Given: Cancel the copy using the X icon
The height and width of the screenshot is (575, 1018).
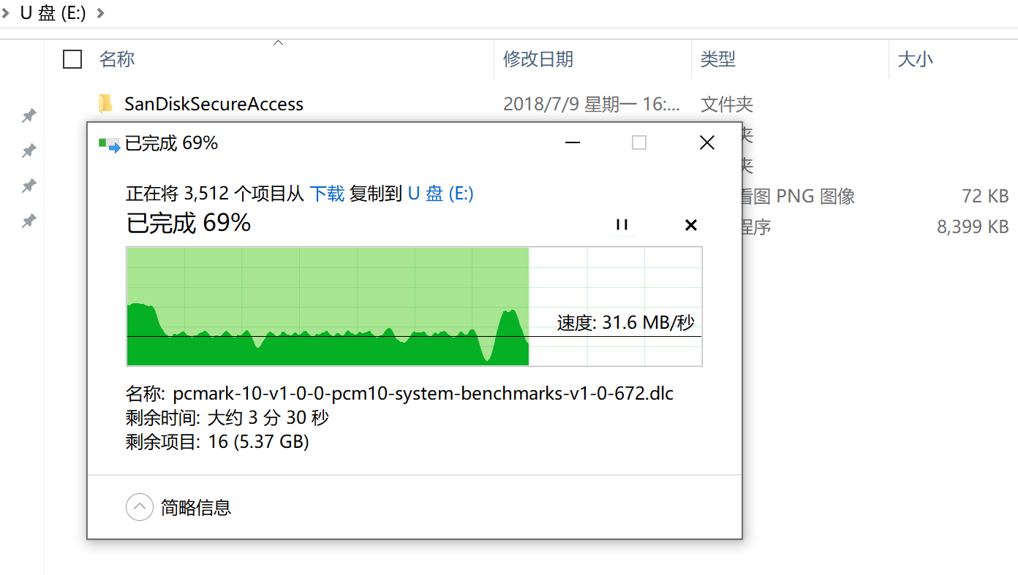Looking at the screenshot, I should point(690,225).
